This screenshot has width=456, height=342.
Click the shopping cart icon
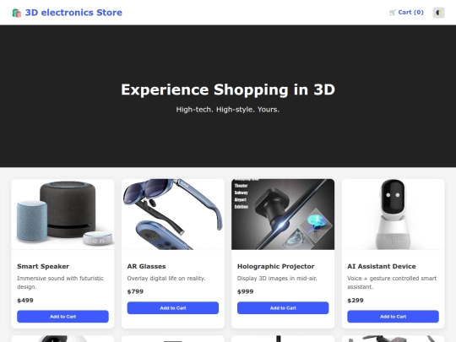[x=393, y=13]
